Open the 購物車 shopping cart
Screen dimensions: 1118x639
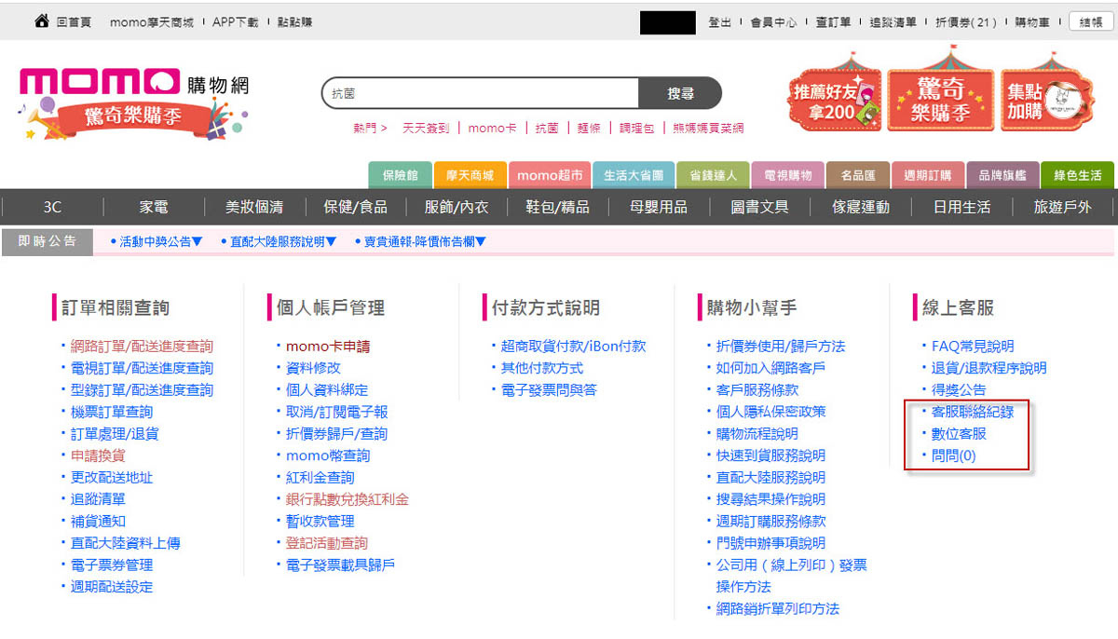tap(1031, 22)
